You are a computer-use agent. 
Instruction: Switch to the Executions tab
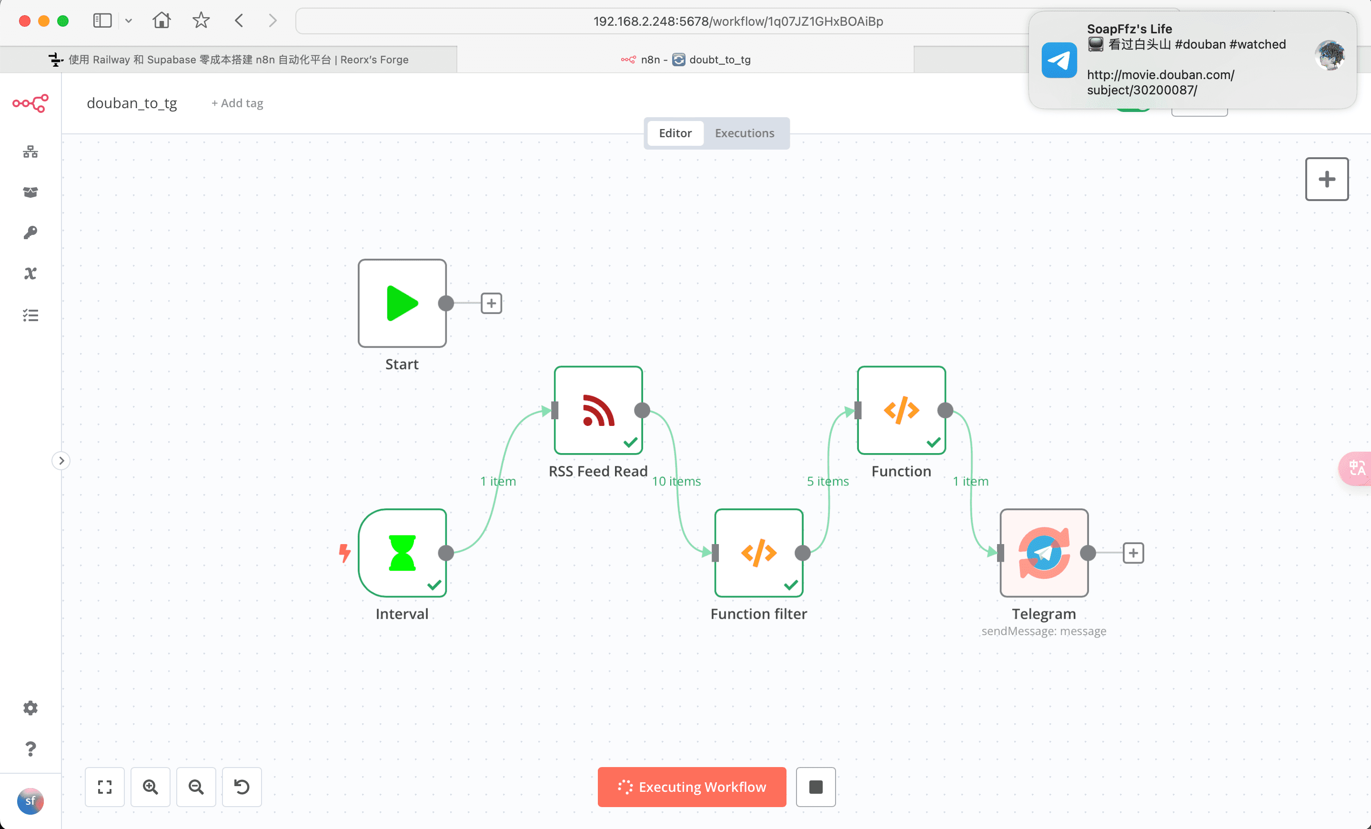pyautogui.click(x=745, y=133)
